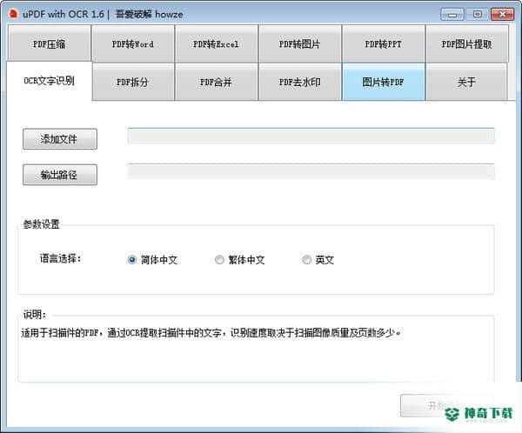
Task: Click the output path field
Action: [x=311, y=171]
